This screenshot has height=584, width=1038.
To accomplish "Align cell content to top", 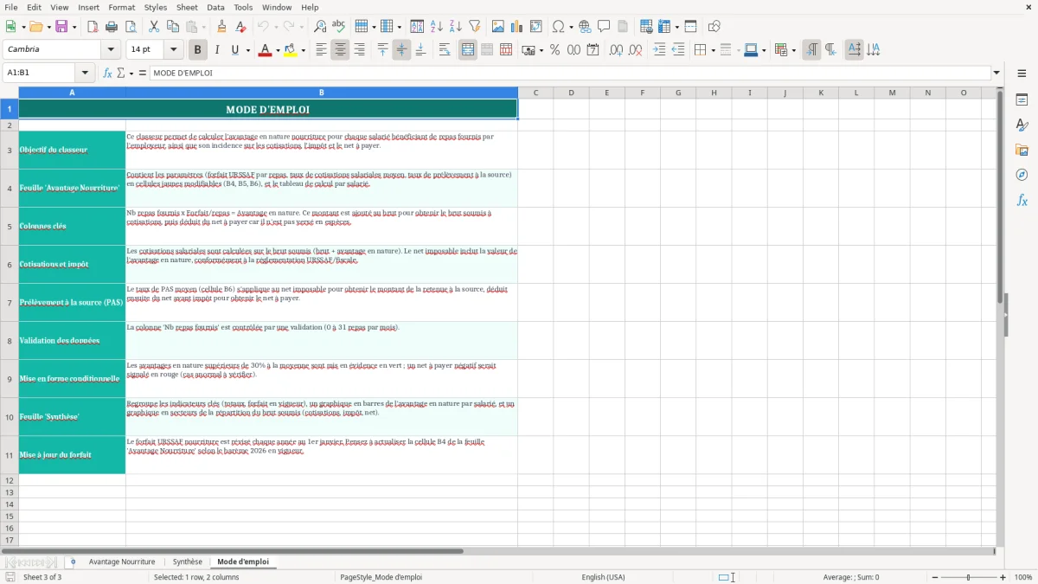I will click(383, 50).
